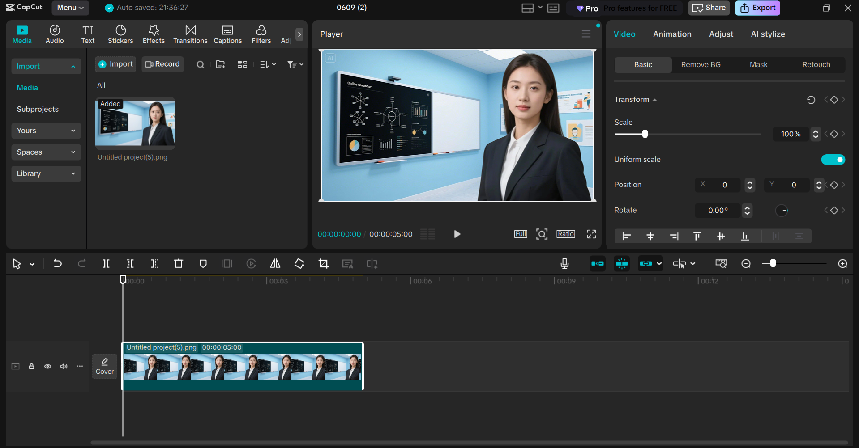Click the mirror flip icon

coord(275,264)
